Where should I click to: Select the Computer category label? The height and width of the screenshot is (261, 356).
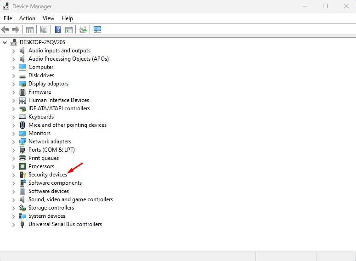pyautogui.click(x=41, y=67)
